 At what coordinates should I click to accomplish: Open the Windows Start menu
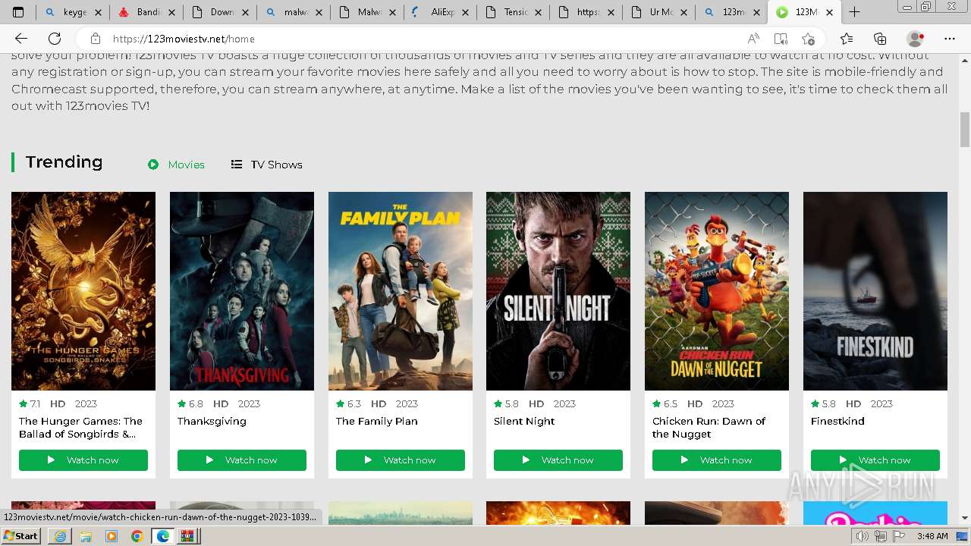coord(21,535)
